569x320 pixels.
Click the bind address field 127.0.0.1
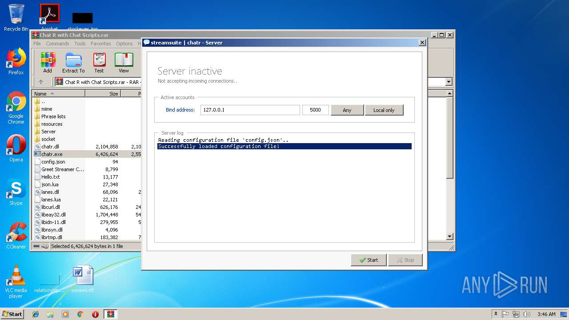pyautogui.click(x=250, y=110)
